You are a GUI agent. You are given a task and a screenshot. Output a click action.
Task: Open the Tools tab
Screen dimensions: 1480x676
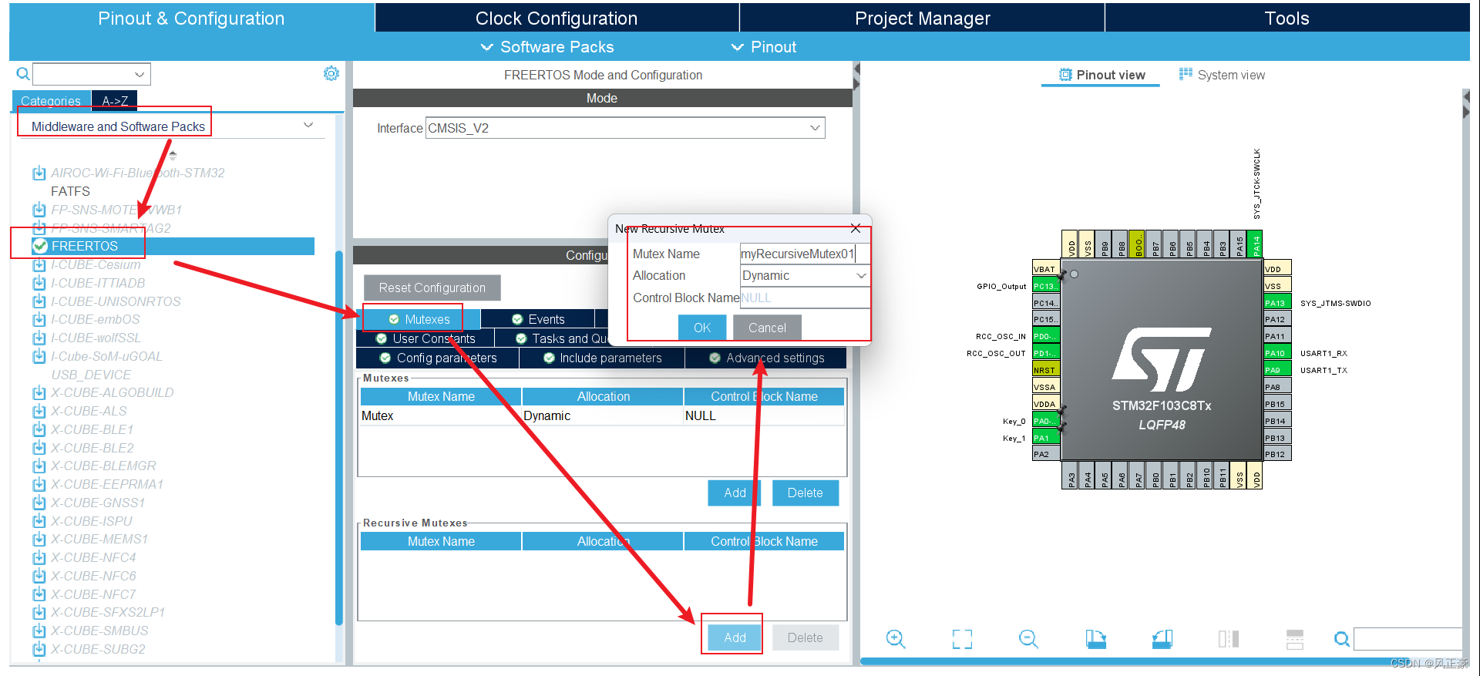[1287, 18]
